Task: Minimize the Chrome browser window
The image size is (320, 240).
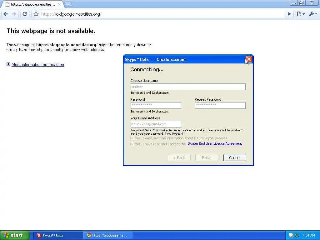Action: click(294, 3)
